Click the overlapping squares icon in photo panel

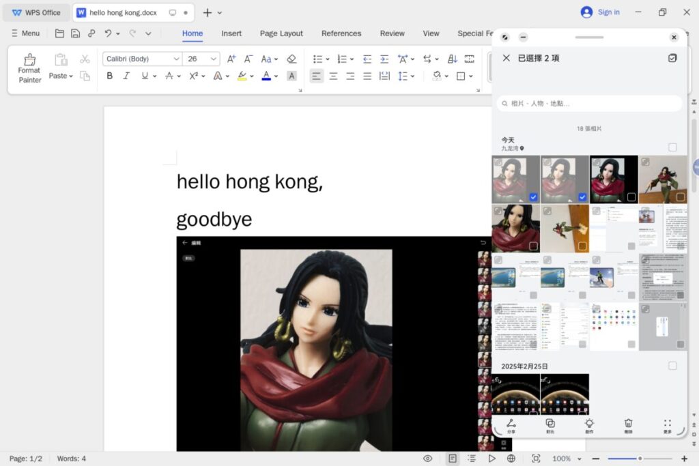coord(550,426)
